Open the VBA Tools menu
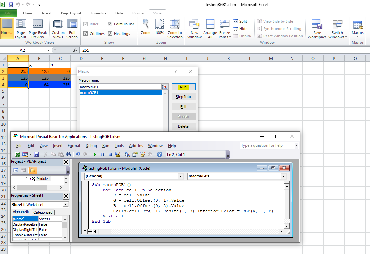The width and height of the screenshot is (370, 254). coord(119,146)
